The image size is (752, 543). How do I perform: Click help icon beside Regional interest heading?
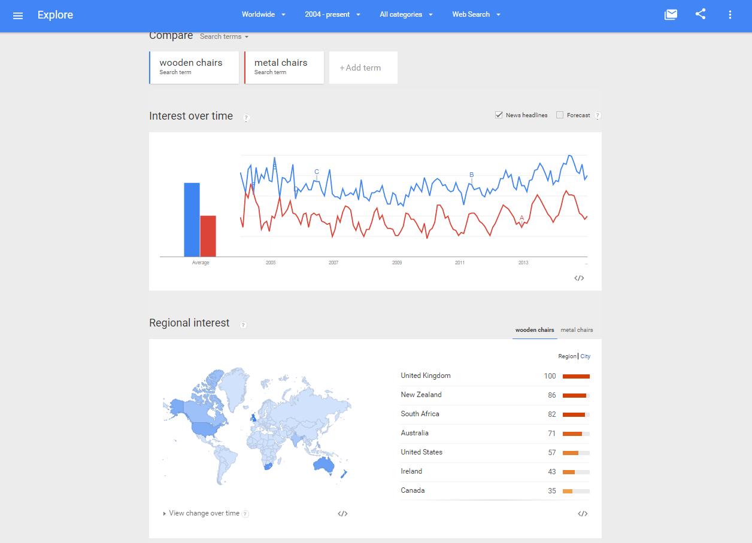click(243, 325)
